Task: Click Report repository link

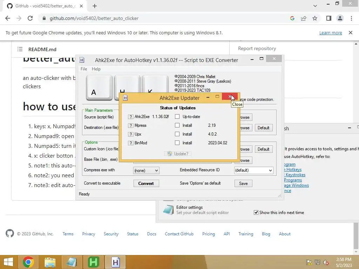Action: (x=257, y=48)
